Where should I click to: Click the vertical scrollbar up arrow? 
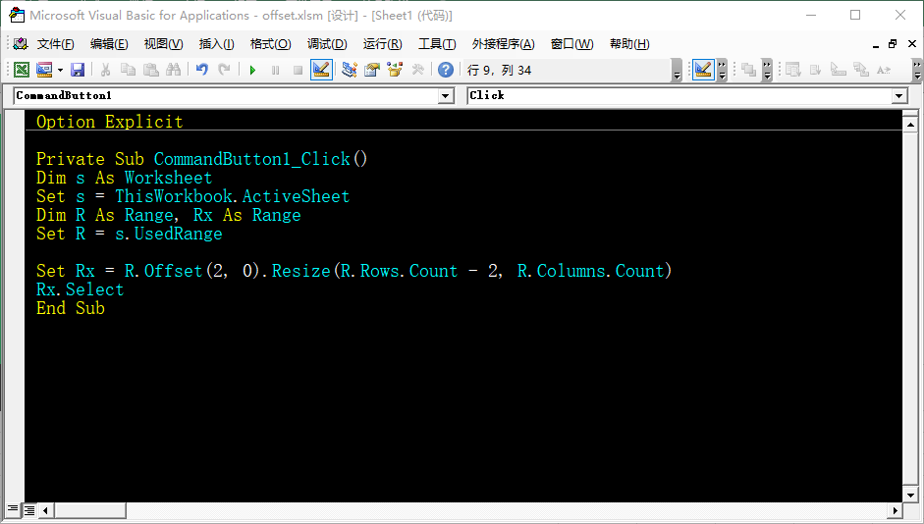pyautogui.click(x=910, y=125)
